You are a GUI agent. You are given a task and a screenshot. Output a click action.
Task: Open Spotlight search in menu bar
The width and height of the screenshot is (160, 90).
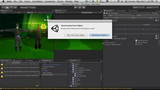(x=156, y=1)
